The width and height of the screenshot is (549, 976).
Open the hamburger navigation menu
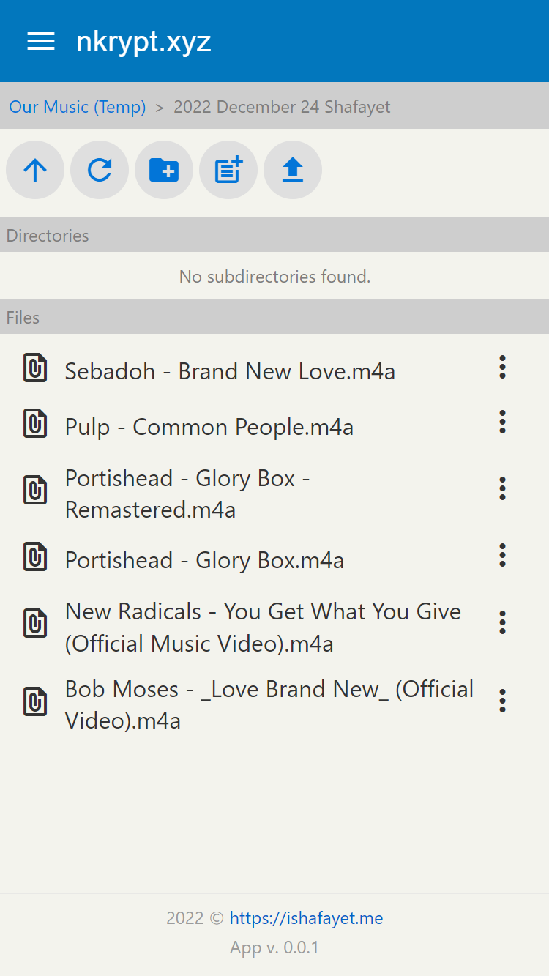pyautogui.click(x=41, y=41)
